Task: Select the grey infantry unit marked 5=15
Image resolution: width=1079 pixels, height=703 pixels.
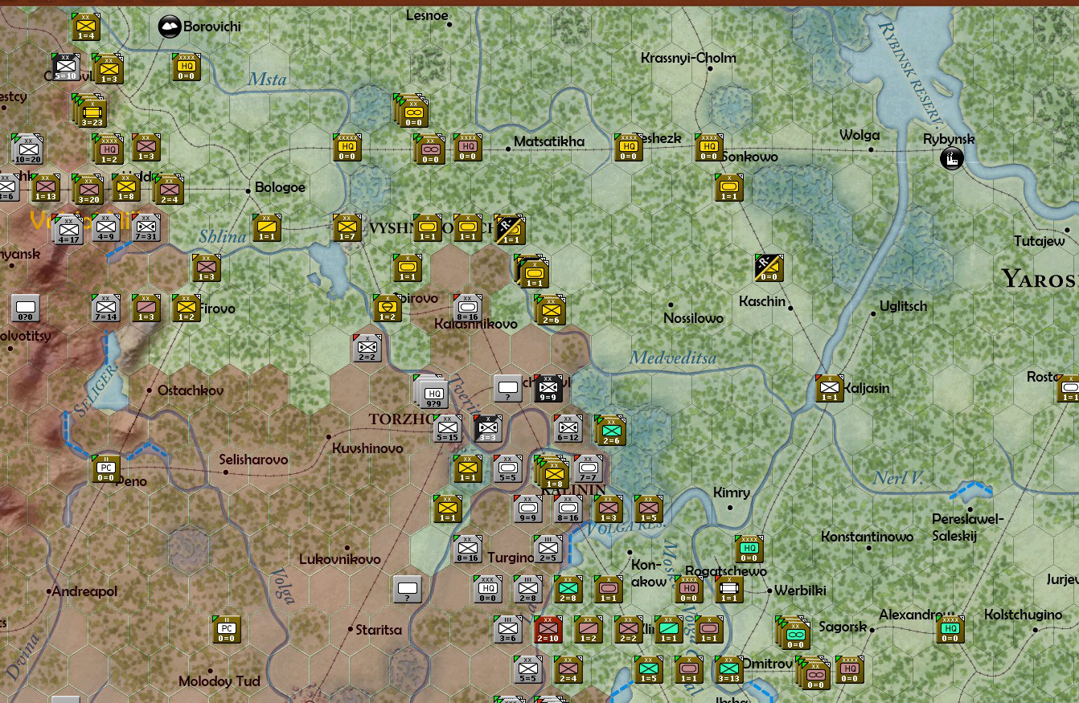Action: [447, 429]
